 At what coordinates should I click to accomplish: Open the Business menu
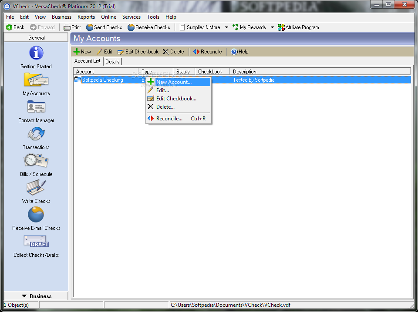(61, 17)
